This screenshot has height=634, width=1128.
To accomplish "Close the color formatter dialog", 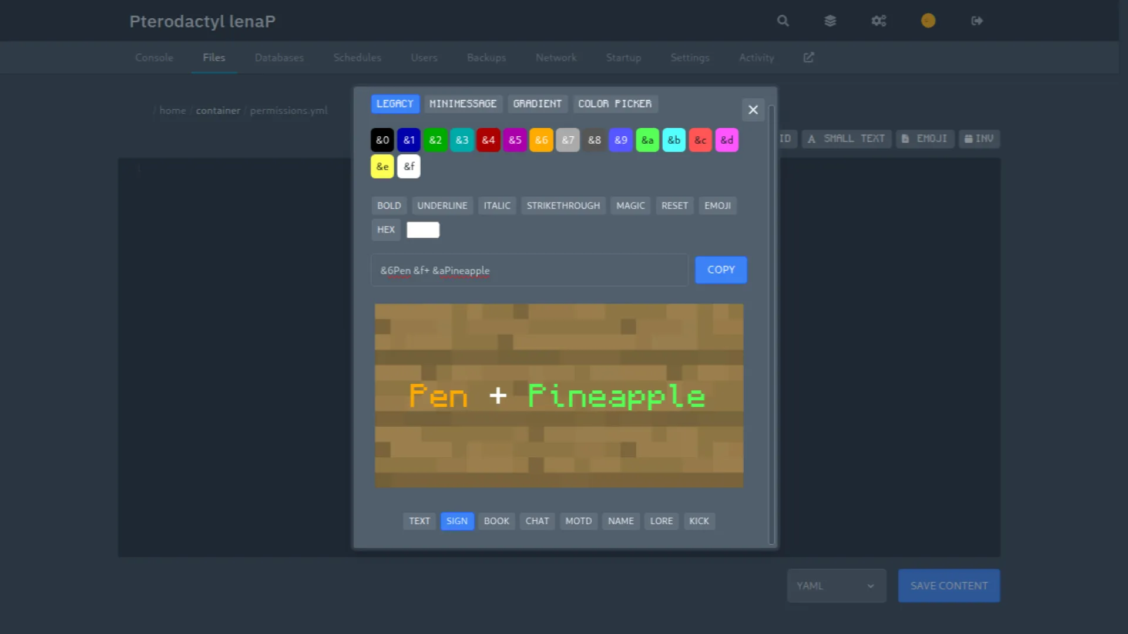I will [753, 110].
